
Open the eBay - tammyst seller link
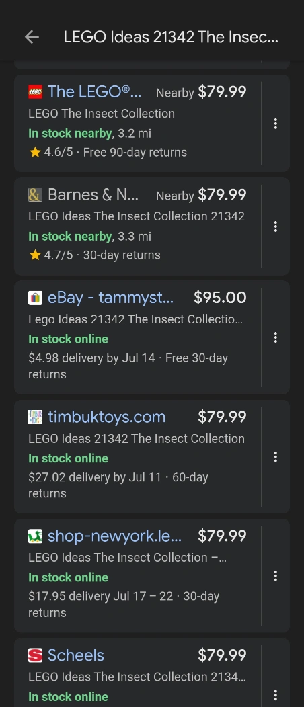(x=110, y=298)
